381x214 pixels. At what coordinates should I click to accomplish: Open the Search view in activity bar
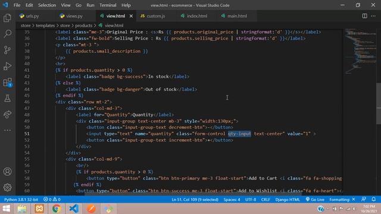coord(7,34)
